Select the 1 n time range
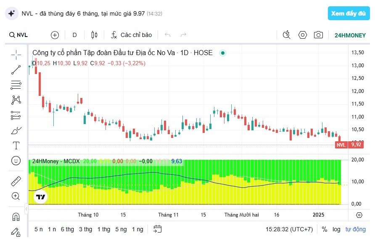Viewport: 375px width, 246px height. [52, 229]
